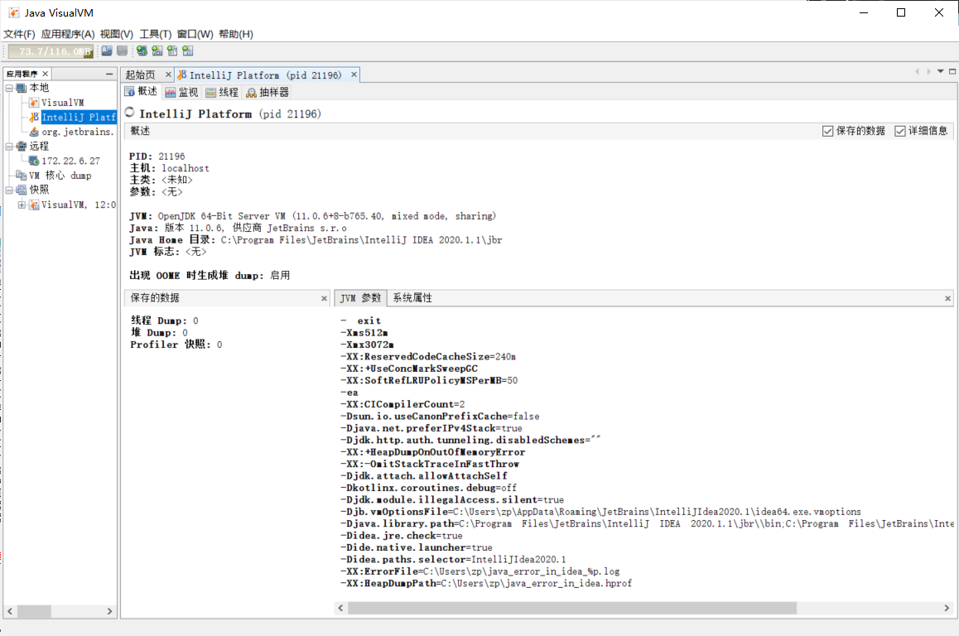Collapse the 本地 tree node
Viewport: 959px width, 636px height.
point(9,88)
